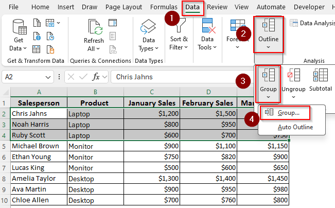The image size is (335, 208).
Task: Switch to the Review tab
Action: click(217, 7)
